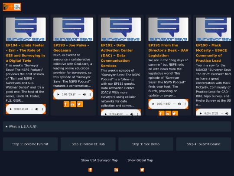
Task: Click EP194 audio progress bar
Action: tap(32, 109)
